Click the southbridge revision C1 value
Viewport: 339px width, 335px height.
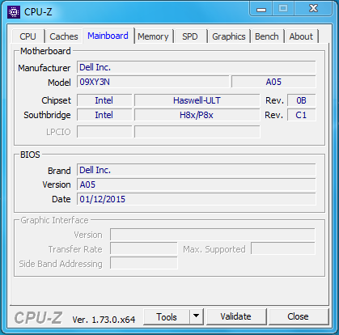coord(302,115)
